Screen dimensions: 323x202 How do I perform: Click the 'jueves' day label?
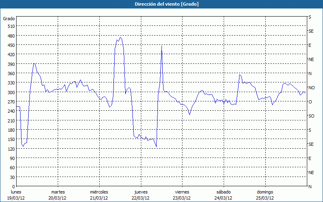click(141, 192)
